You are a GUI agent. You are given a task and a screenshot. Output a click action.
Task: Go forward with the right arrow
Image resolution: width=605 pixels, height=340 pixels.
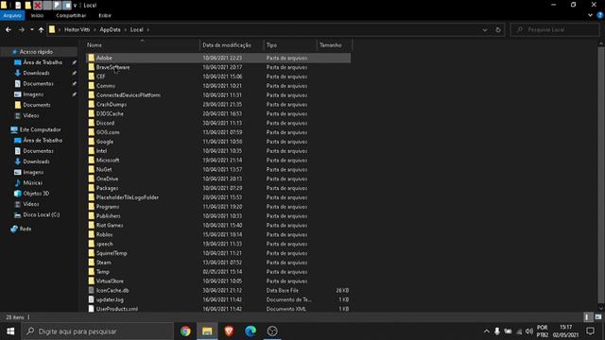[x=22, y=29]
